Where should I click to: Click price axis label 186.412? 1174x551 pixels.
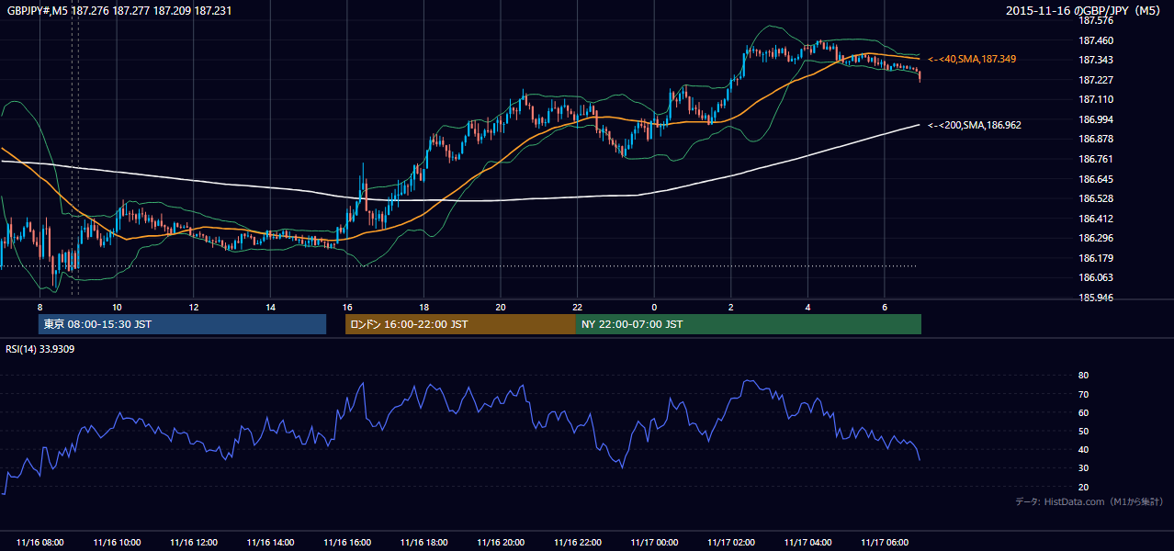tap(1097, 219)
